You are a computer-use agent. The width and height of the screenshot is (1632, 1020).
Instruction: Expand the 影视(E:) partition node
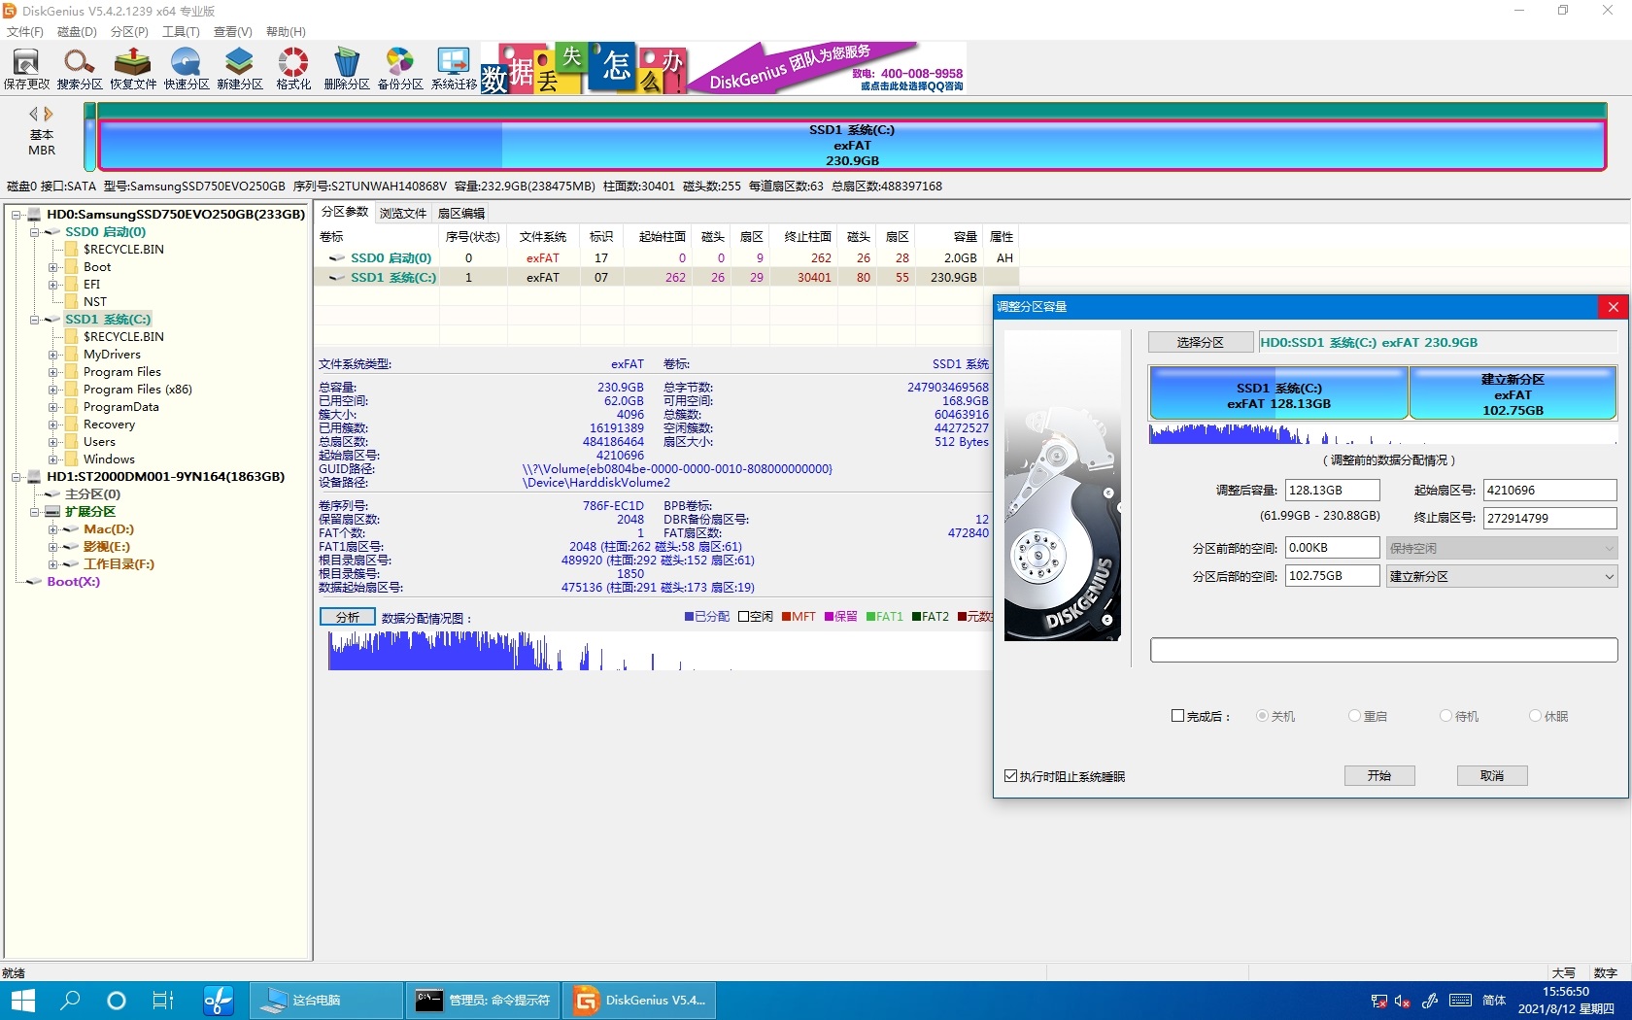click(52, 547)
